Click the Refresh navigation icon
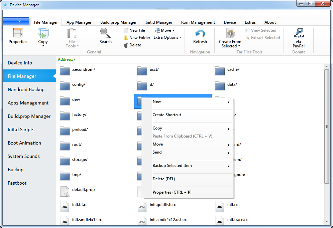 [x=200, y=33]
